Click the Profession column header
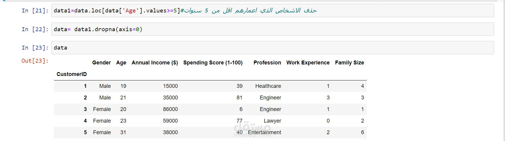Screen dimensions: 505x141 267,63
